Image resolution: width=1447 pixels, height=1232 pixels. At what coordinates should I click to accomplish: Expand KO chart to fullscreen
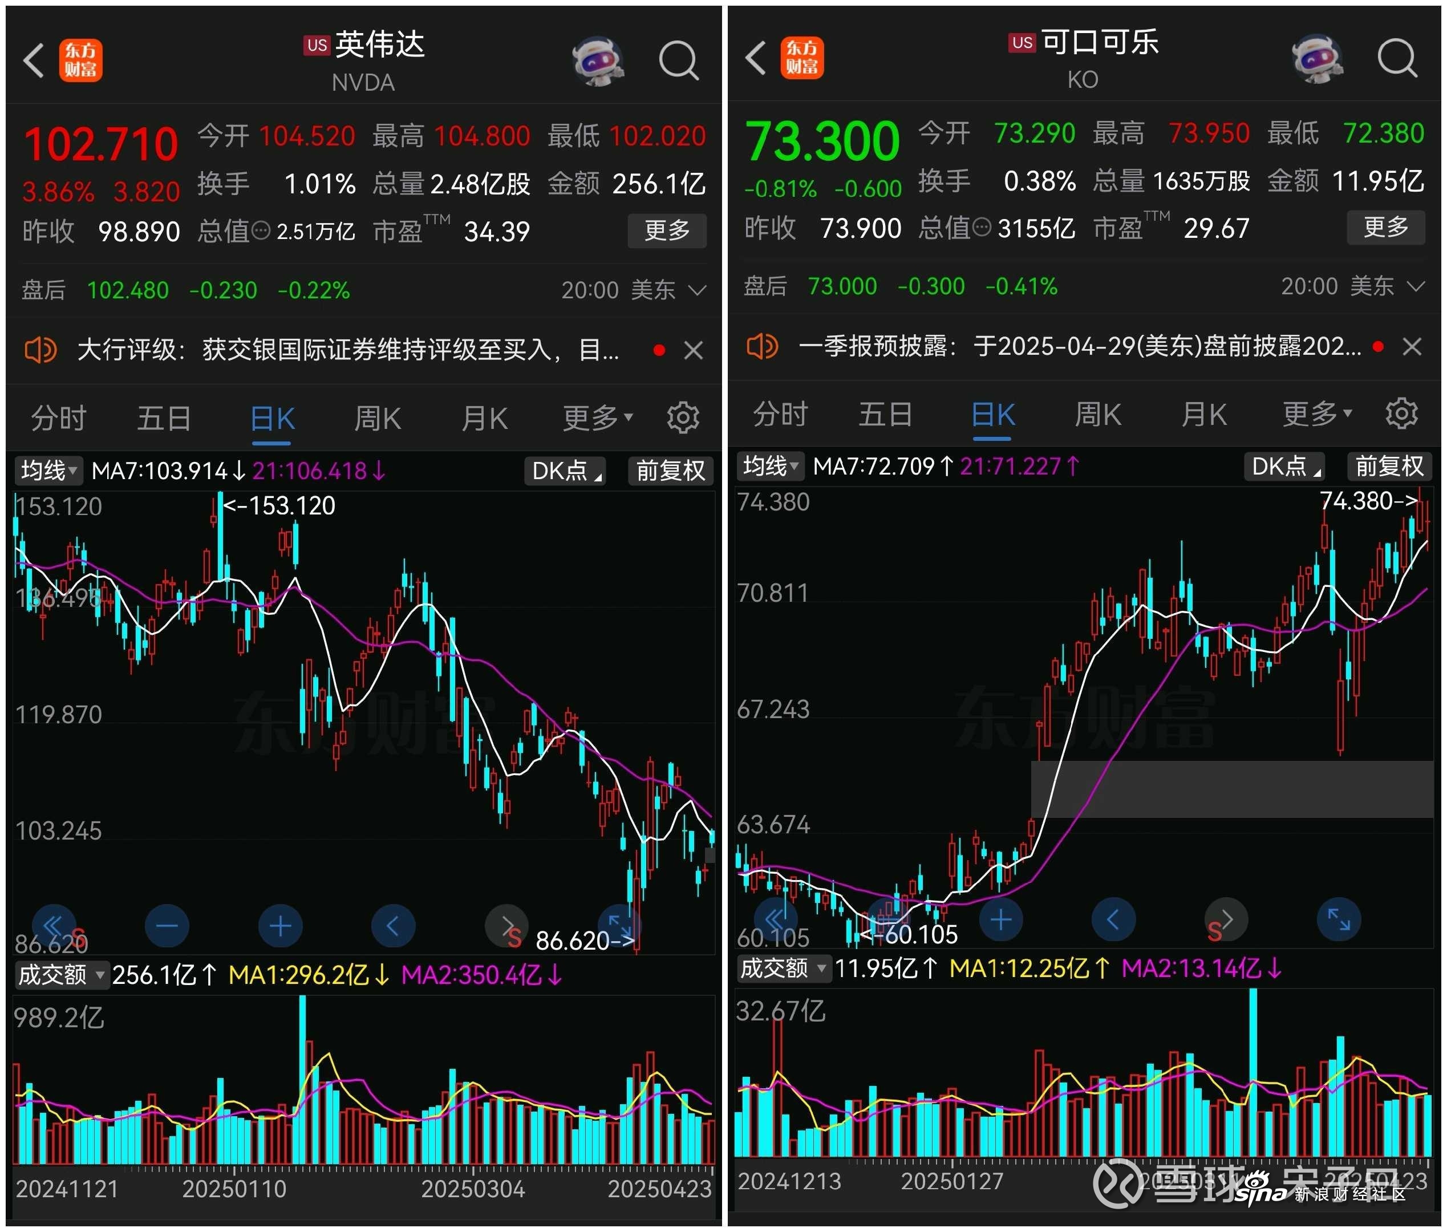click(1339, 920)
